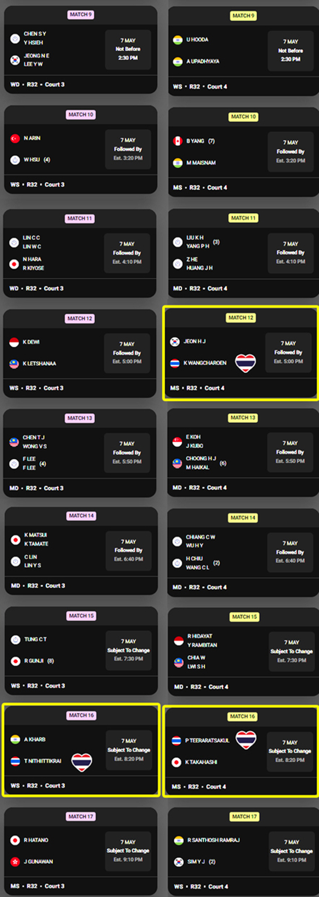Image resolution: width=319 pixels, height=897 pixels.
Task: Click the Thailand heart flag beside T Nithiittikrai
Action: pos(82,762)
